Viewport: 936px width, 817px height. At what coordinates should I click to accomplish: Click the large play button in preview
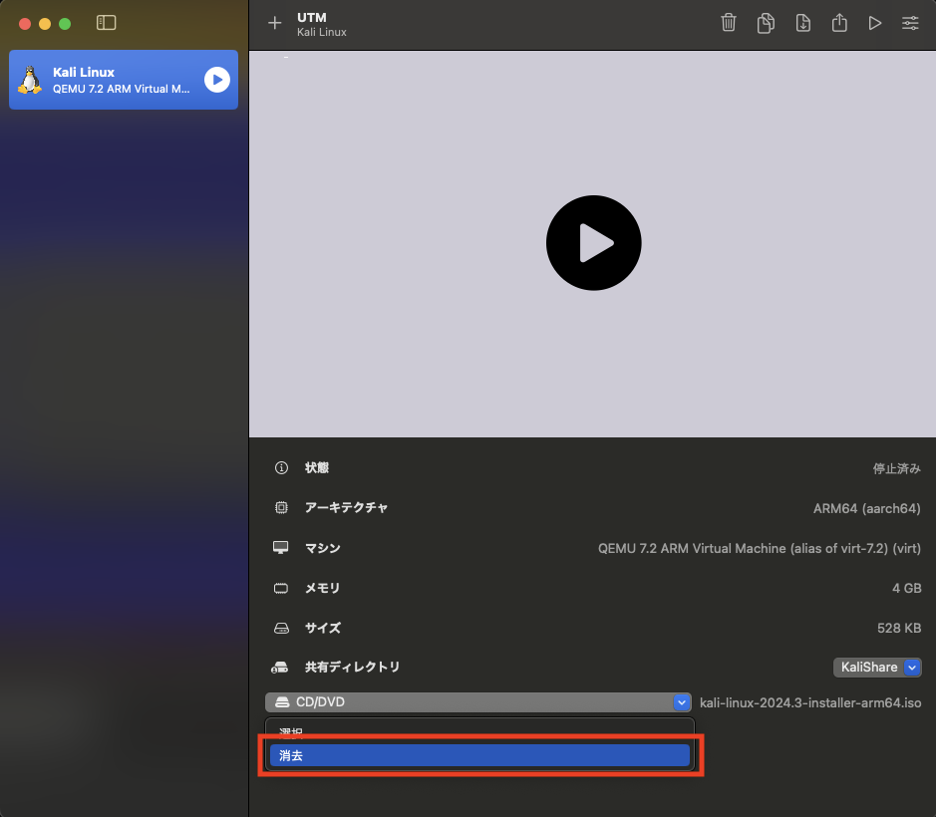point(593,243)
